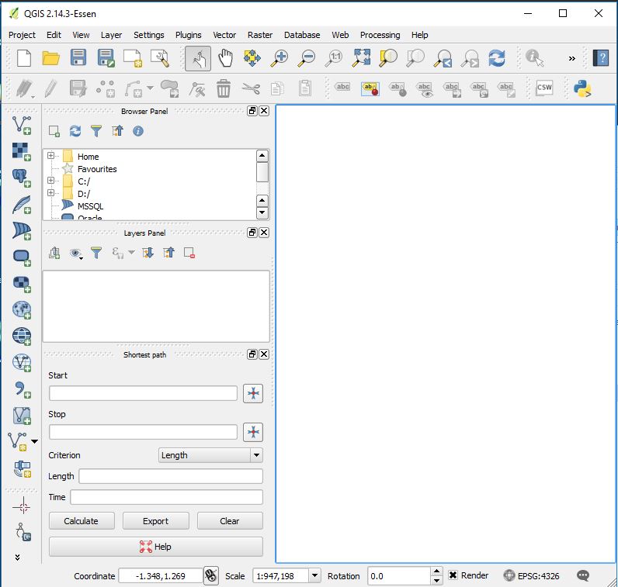Close the Shortest path panel
This screenshot has height=587, width=618.
[264, 354]
